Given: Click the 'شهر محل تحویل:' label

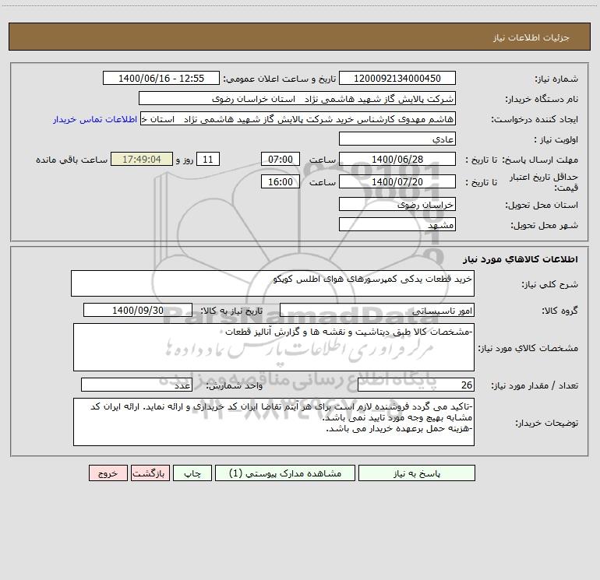Looking at the screenshot, I should point(544,225).
